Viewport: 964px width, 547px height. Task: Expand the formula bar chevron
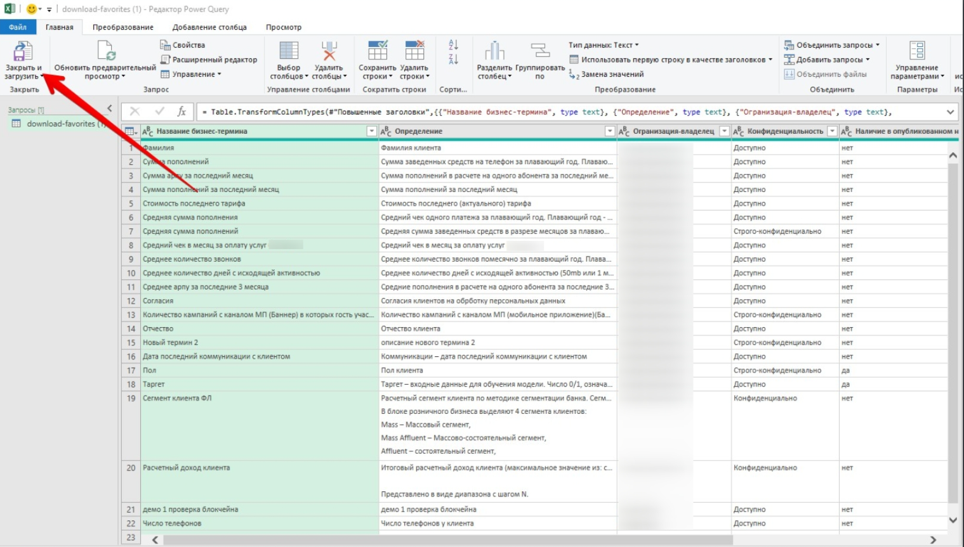tap(950, 112)
